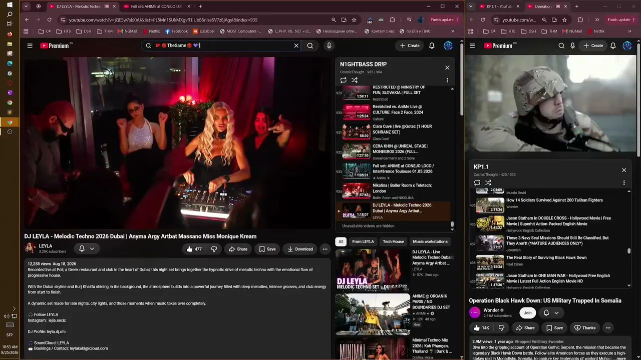Open search in right YouTube window
The width and height of the screenshot is (641, 360).
[561, 45]
